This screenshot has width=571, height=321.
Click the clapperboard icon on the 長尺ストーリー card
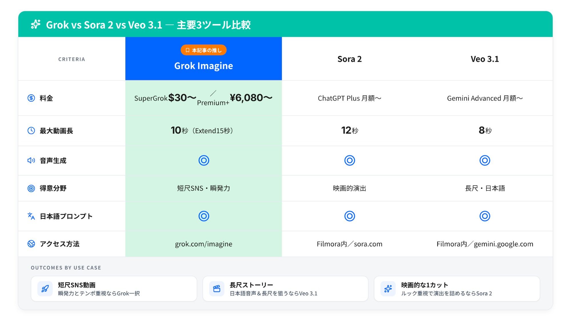[x=217, y=289]
